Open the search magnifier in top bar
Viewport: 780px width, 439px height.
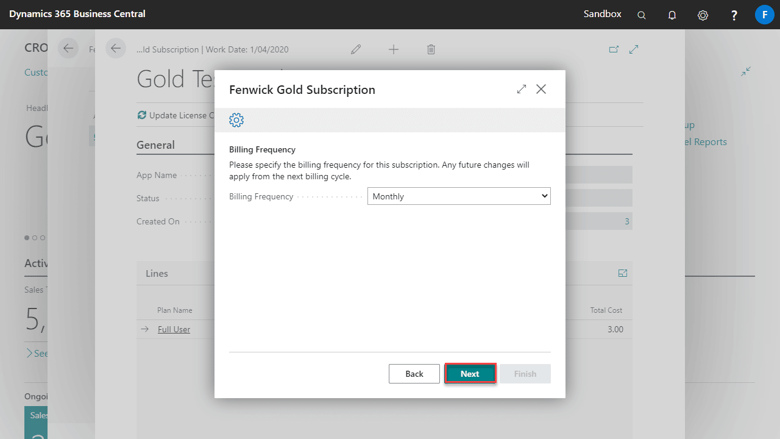pyautogui.click(x=642, y=15)
